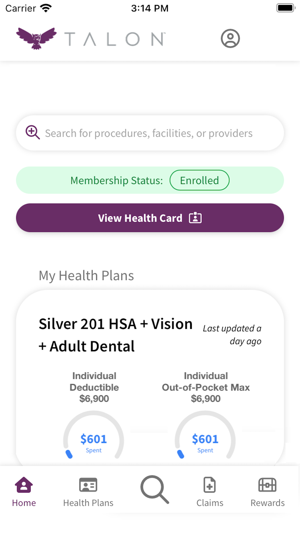Tap the battery indicator in status bar
The width and height of the screenshot is (300, 534).
[x=286, y=8]
